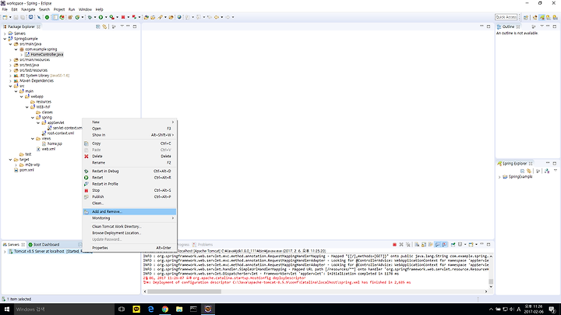Collapse the views folder
Screen dimensions: 561x315
click(33, 139)
